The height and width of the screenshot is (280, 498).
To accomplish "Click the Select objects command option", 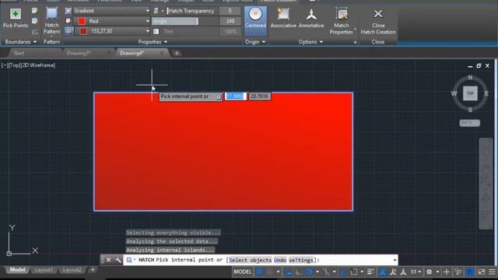I will click(x=250, y=260).
